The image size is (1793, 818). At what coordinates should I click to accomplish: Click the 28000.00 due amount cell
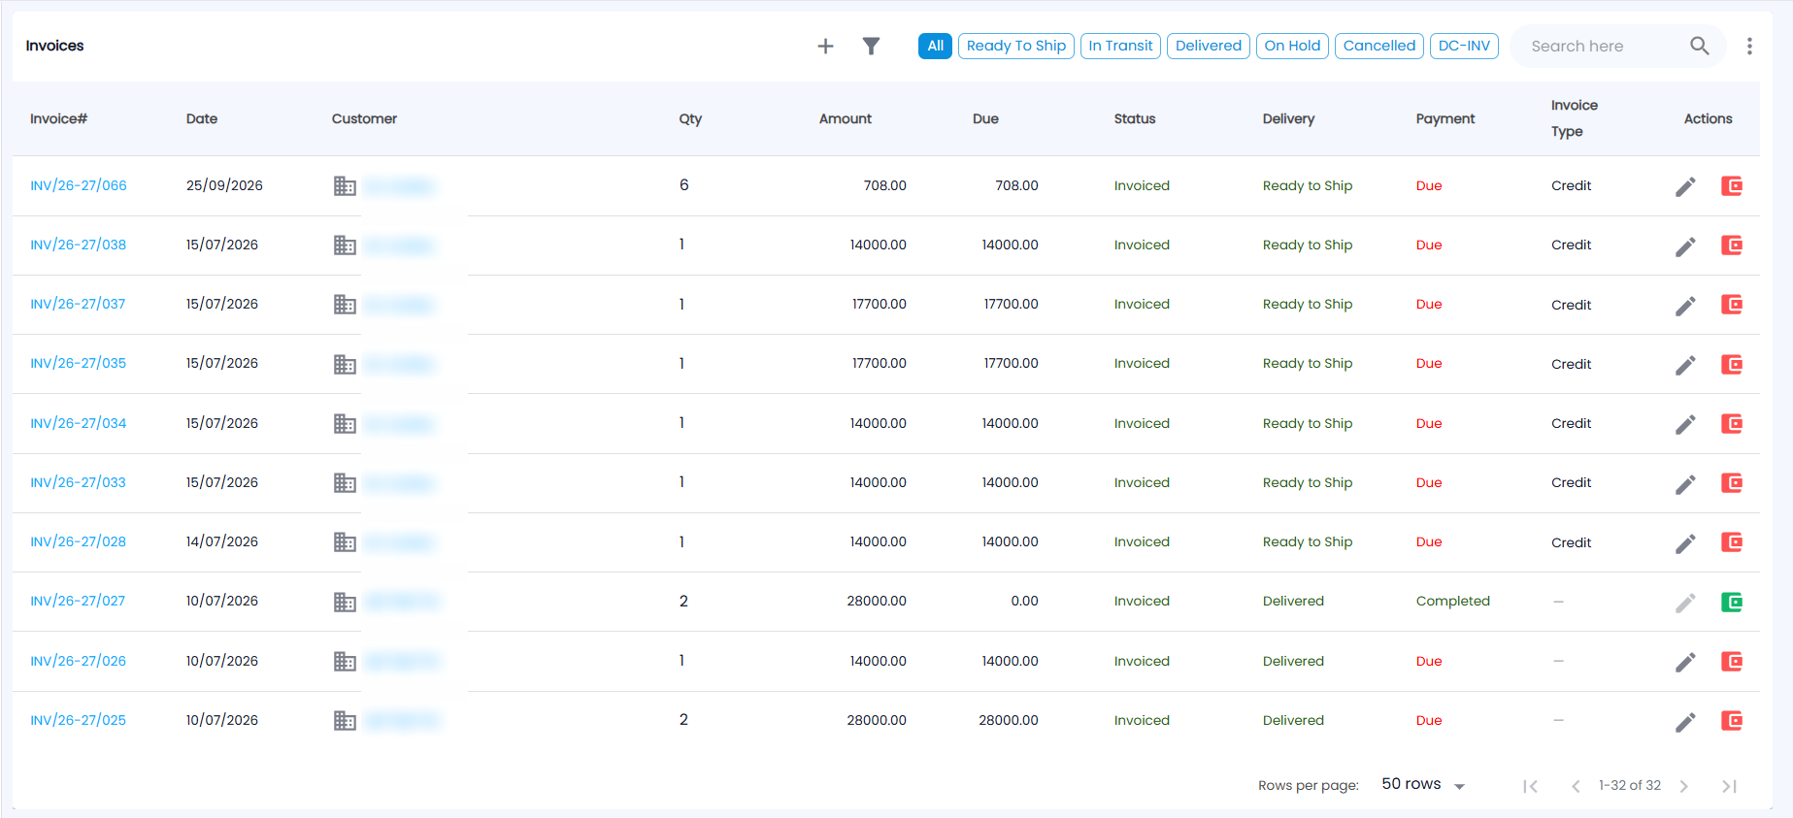(x=1009, y=720)
